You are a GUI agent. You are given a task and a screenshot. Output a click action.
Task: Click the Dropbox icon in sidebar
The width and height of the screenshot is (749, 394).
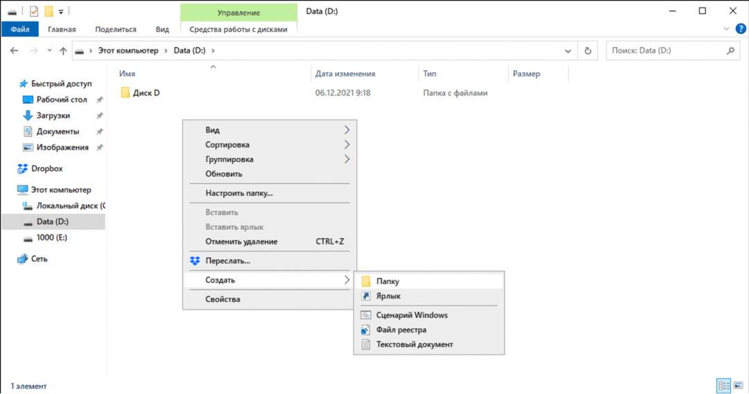[22, 168]
